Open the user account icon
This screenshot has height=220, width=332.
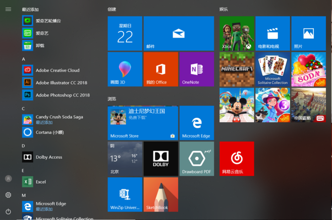tap(9, 179)
